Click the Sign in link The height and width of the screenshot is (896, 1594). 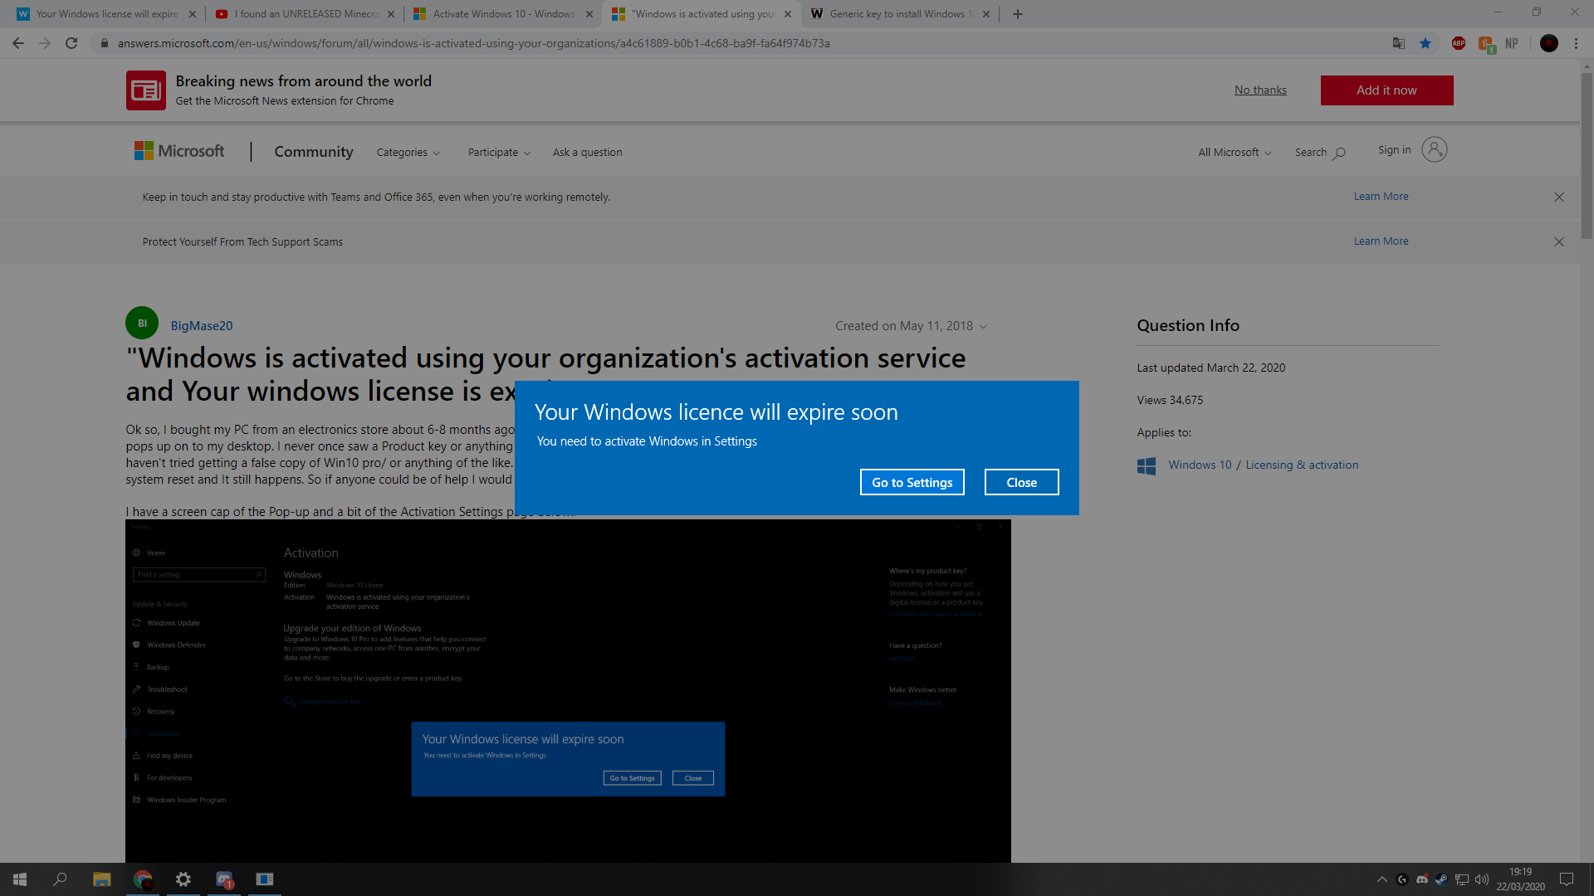(x=1395, y=150)
